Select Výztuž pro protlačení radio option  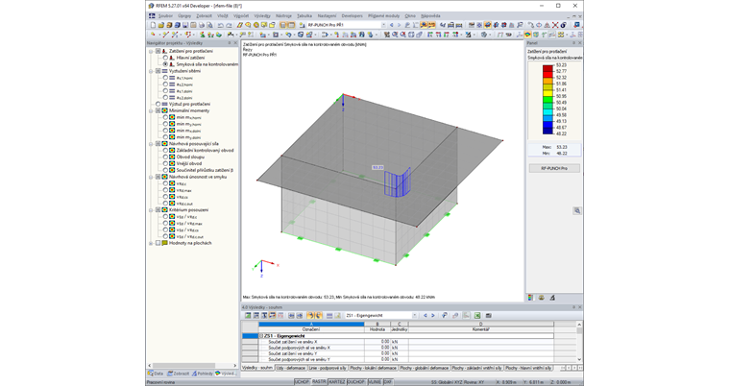pyautogui.click(x=158, y=104)
